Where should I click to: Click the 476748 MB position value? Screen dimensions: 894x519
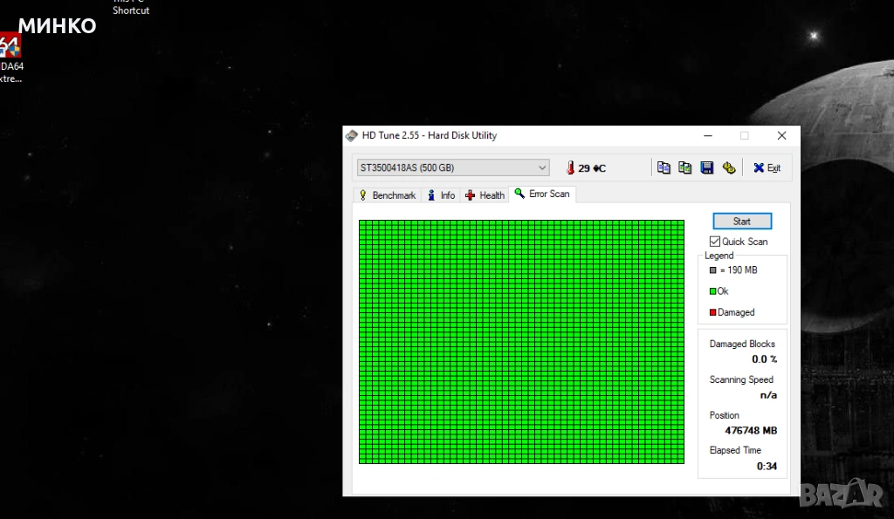coord(751,431)
